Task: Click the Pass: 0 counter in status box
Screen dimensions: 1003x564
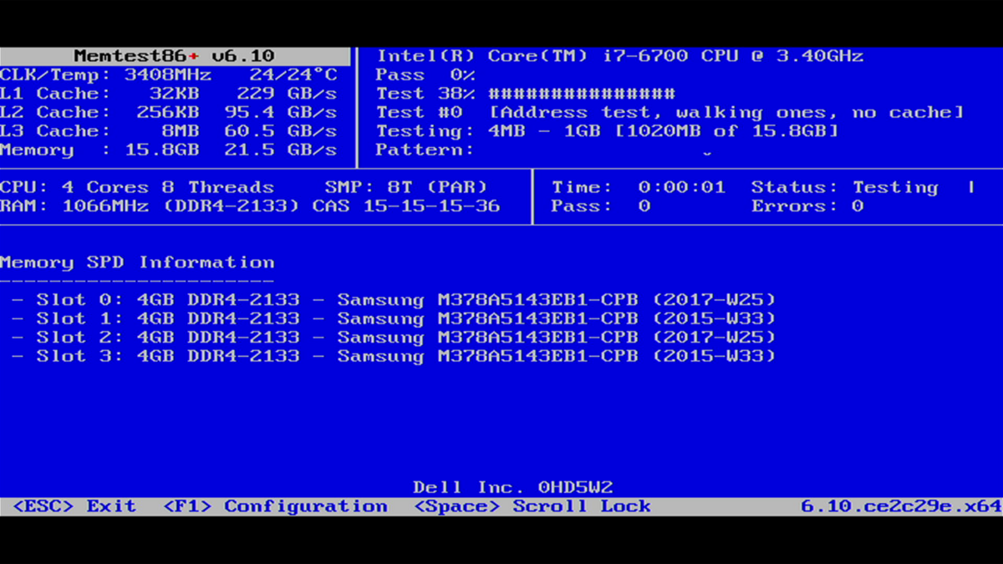Action: click(x=601, y=206)
